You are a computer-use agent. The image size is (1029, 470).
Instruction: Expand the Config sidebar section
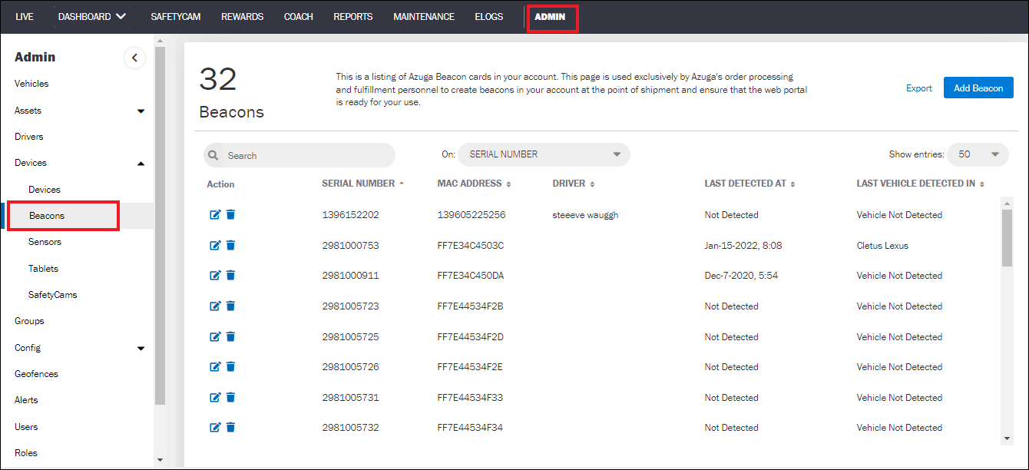pyautogui.click(x=141, y=348)
